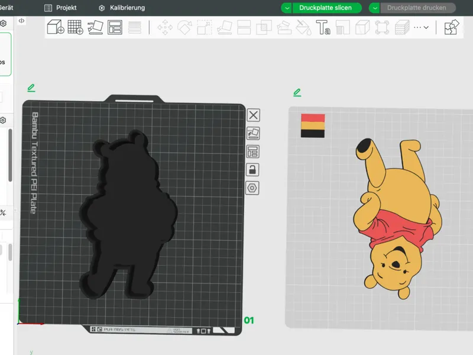
Task: Switch to the Gerät tab
Action: [x=7, y=8]
